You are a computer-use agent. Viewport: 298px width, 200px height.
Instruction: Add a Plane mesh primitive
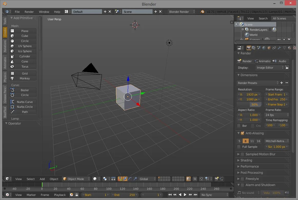pyautogui.click(x=23, y=31)
